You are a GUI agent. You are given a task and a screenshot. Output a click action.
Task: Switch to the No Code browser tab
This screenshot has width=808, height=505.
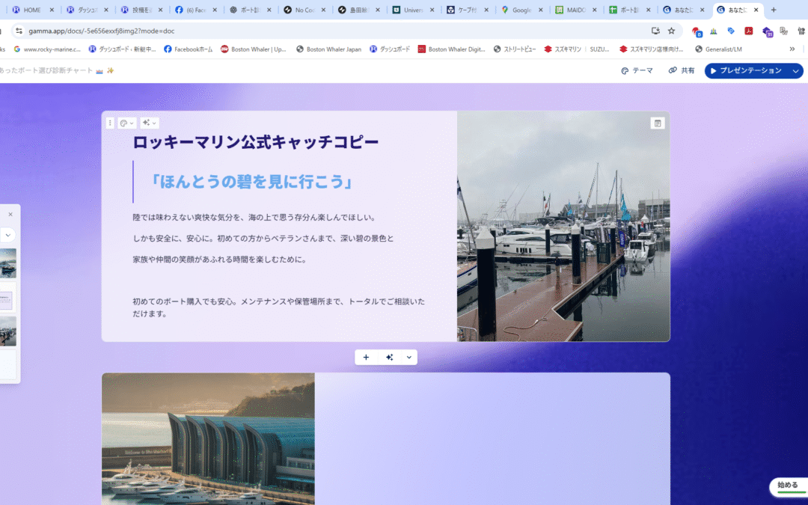click(304, 10)
